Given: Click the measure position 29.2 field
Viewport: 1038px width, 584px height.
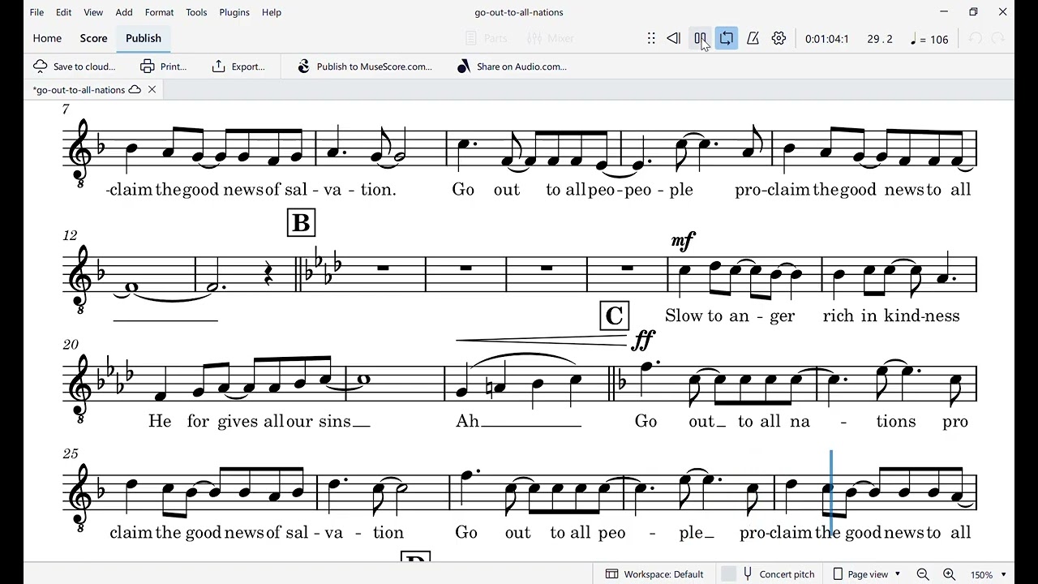Looking at the screenshot, I should click(x=880, y=39).
